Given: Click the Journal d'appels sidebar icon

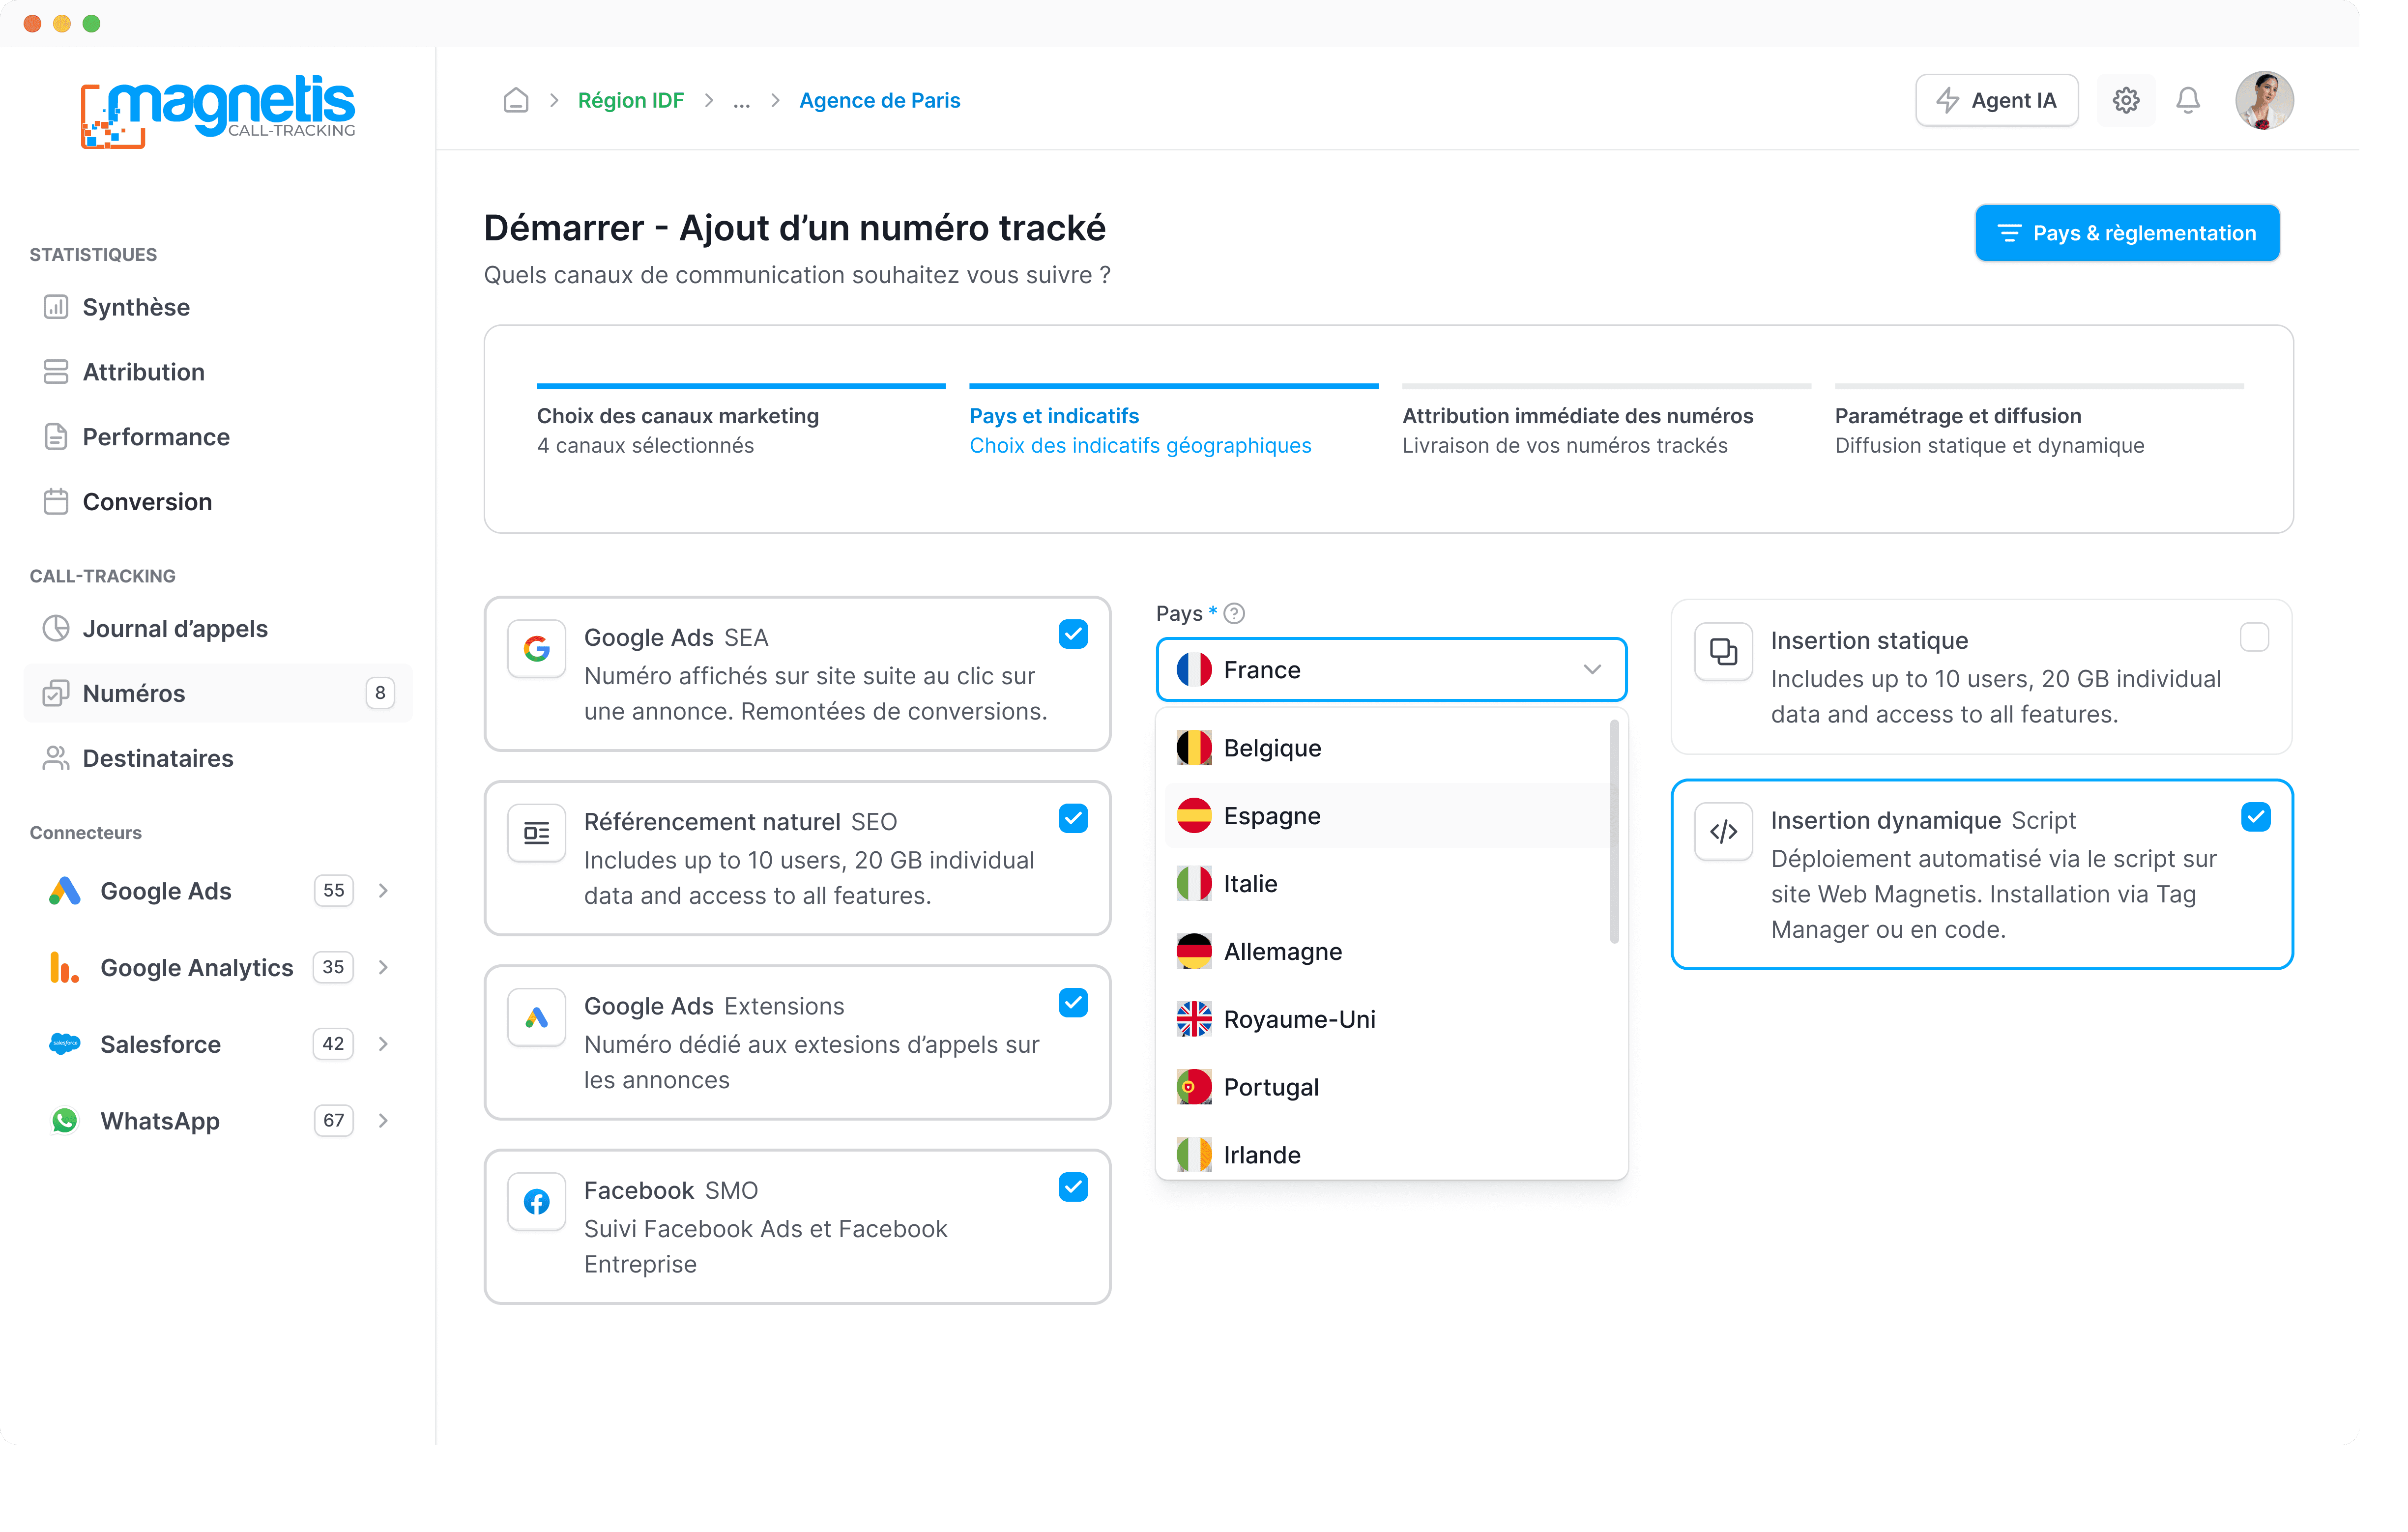Looking at the screenshot, I should click(x=56, y=628).
